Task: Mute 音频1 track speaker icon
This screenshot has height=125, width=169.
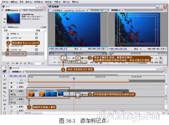Action: click(12, 99)
